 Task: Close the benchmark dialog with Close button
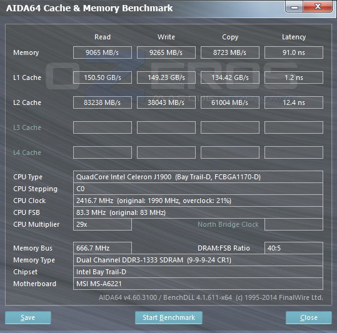(309, 317)
